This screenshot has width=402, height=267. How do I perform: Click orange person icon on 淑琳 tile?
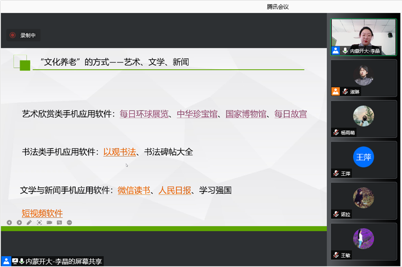[336, 91]
